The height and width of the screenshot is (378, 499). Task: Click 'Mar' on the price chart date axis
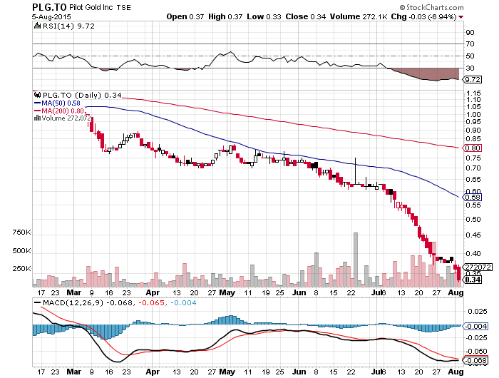[74, 292]
